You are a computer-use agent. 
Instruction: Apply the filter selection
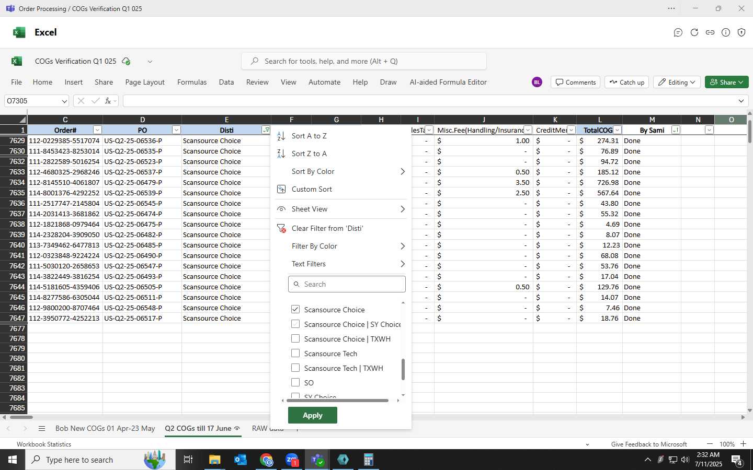[x=313, y=415]
